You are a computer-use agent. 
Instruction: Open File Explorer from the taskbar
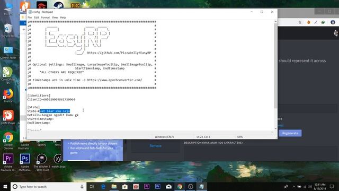114,186
